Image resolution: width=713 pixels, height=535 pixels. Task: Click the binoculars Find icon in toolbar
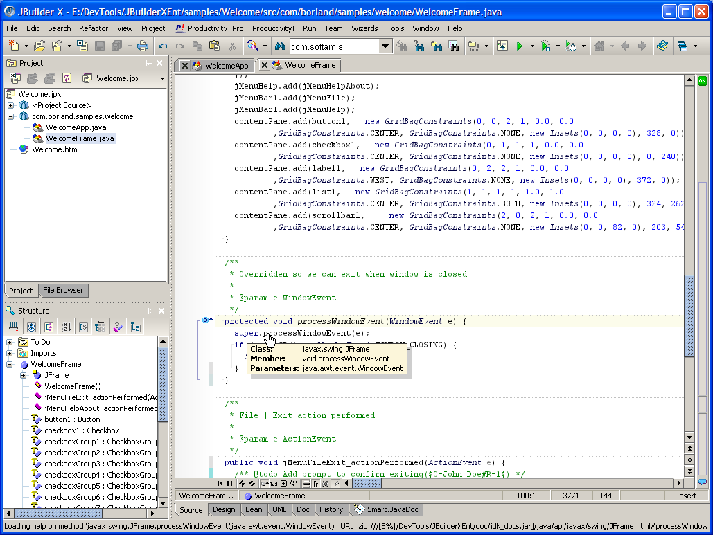pos(280,46)
